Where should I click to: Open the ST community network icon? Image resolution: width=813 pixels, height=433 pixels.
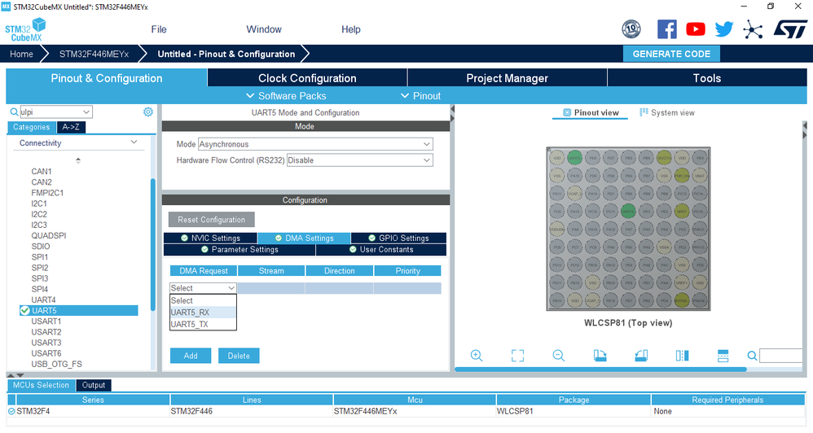click(x=753, y=29)
